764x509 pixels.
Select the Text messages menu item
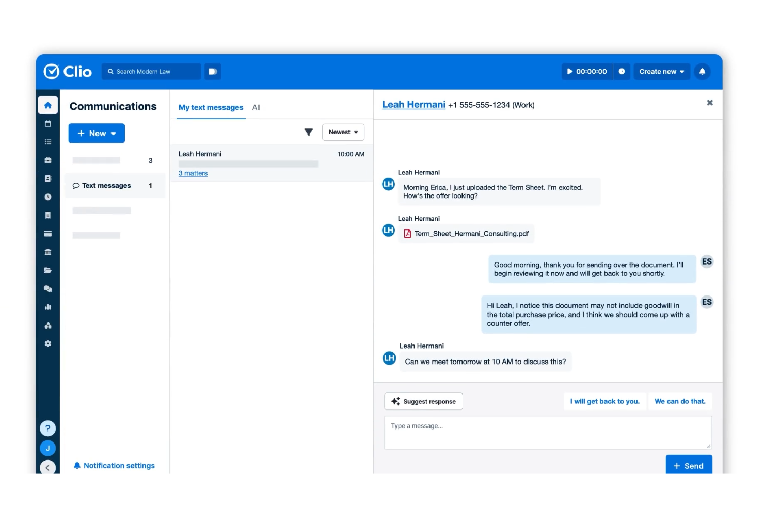point(106,185)
